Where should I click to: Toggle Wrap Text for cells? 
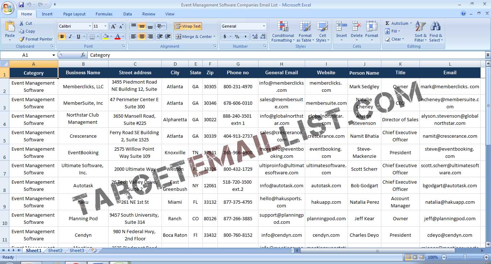click(188, 26)
